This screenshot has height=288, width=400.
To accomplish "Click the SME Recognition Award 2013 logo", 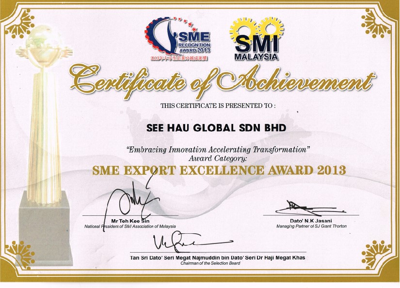I will tap(178, 38).
